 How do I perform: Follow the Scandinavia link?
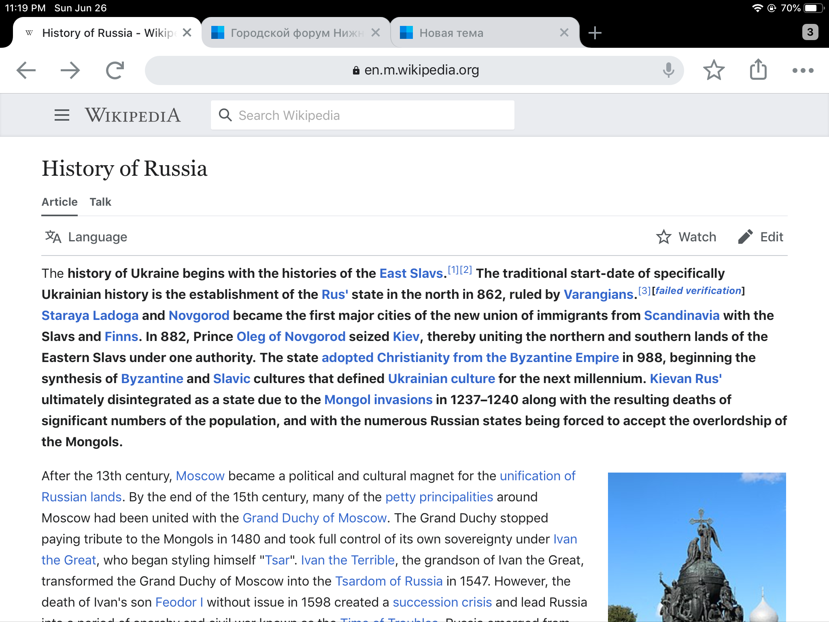pos(682,315)
